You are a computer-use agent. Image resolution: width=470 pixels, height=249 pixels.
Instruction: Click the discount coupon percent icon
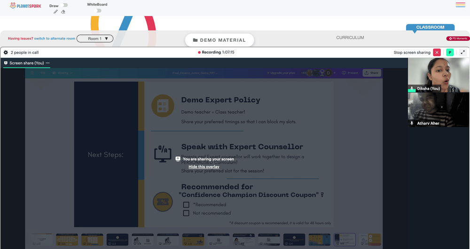click(x=163, y=202)
